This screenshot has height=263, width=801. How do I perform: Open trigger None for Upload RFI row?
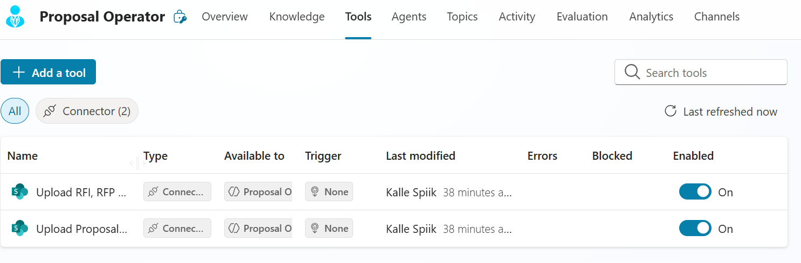coord(329,192)
